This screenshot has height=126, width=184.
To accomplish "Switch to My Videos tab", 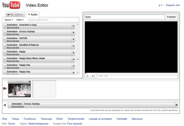I will click(15, 14).
